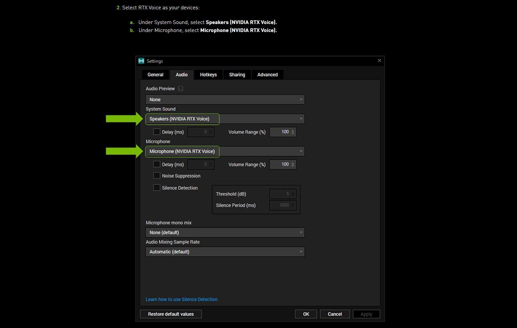This screenshot has height=328, width=517.
Task: Open the Hotkeys tab
Action: coord(208,75)
